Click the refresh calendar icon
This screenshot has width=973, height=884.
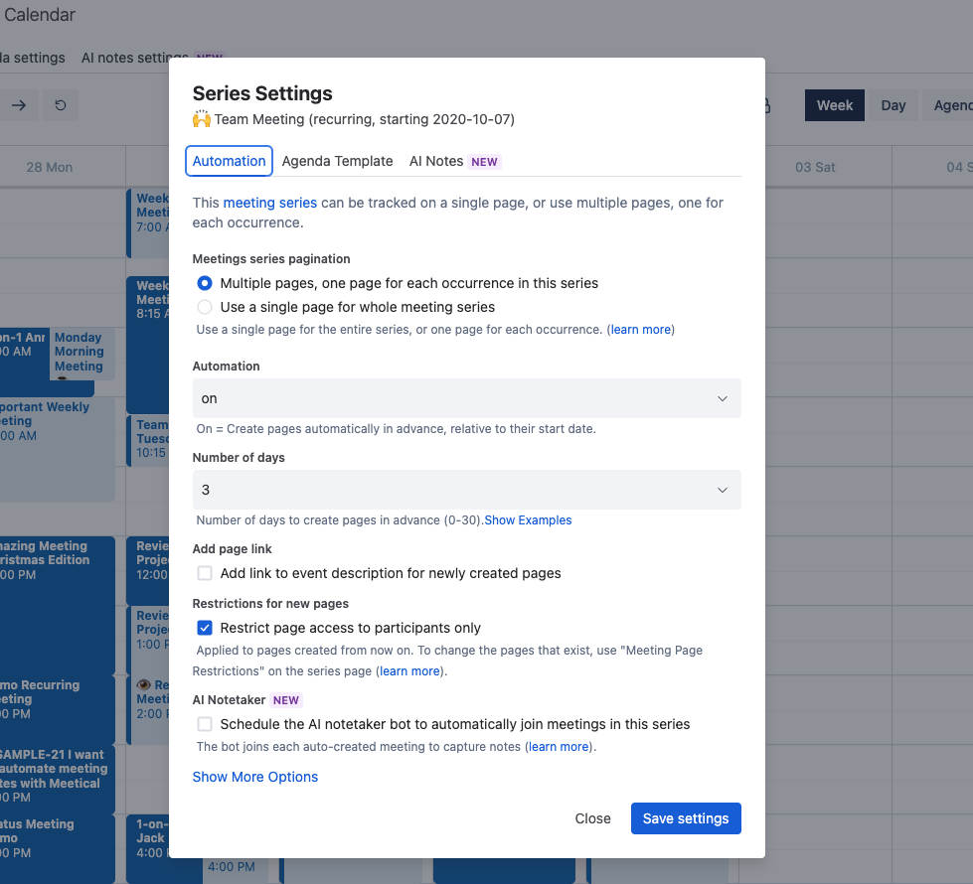click(x=61, y=105)
